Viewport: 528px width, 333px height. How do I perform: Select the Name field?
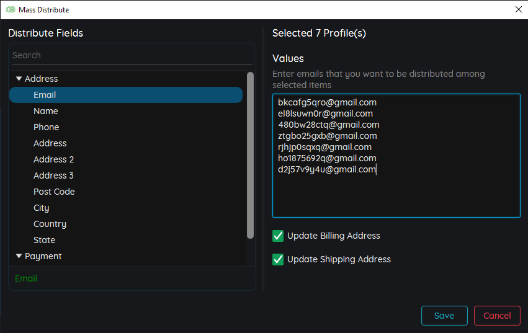click(x=126, y=111)
